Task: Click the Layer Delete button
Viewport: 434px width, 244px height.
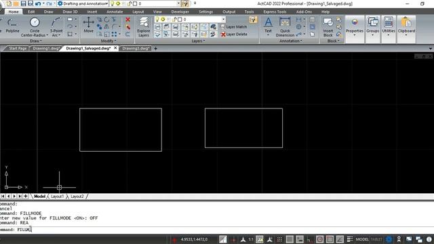Action: click(234, 35)
